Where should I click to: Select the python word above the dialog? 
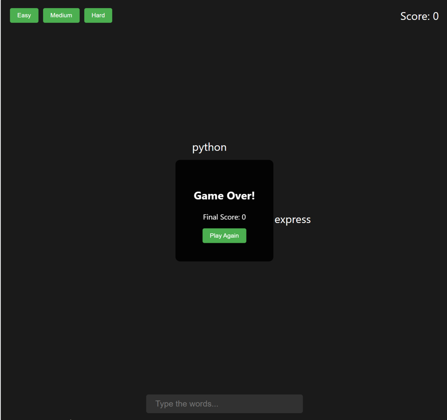click(x=209, y=147)
